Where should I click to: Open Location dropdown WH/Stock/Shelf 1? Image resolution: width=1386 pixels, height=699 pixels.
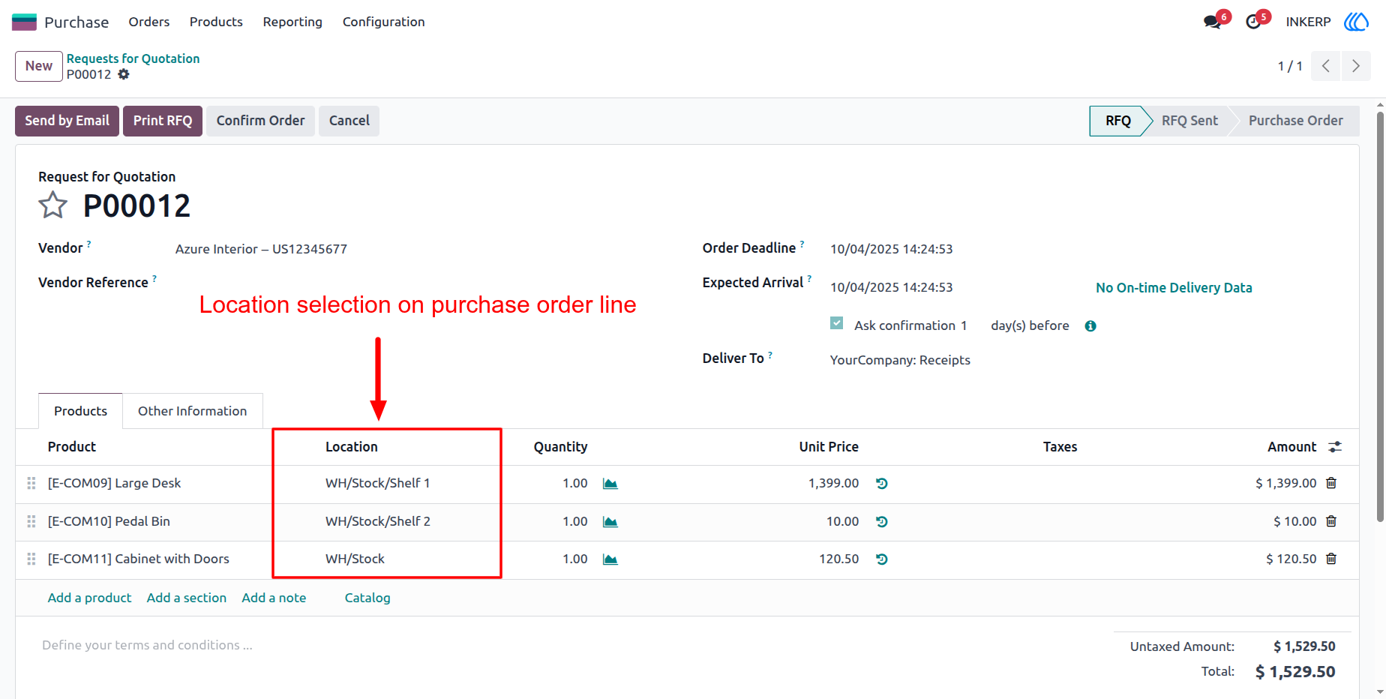click(x=378, y=484)
